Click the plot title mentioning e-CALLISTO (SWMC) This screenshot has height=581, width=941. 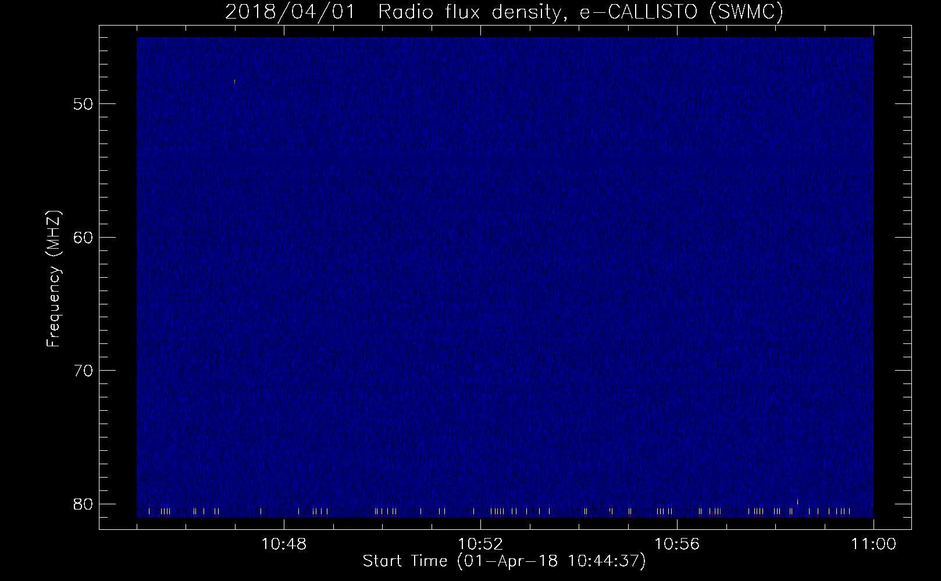(504, 12)
